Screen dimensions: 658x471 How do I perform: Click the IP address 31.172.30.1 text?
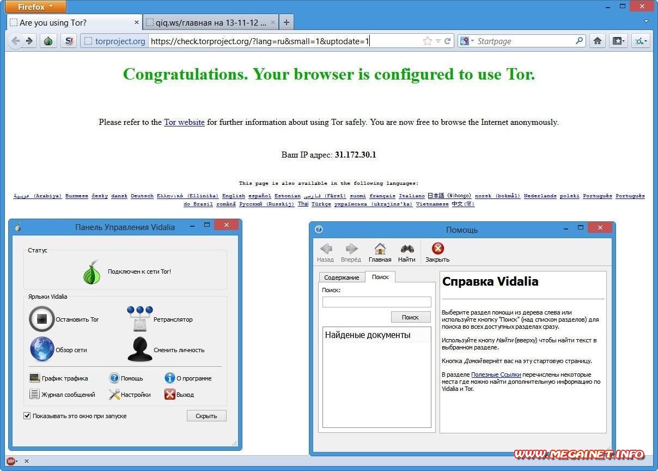[x=355, y=155]
